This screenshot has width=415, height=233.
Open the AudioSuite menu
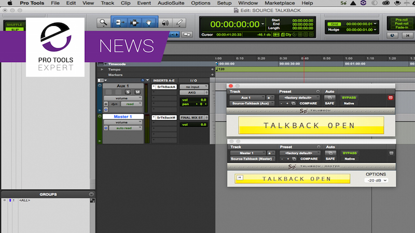pyautogui.click(x=171, y=3)
